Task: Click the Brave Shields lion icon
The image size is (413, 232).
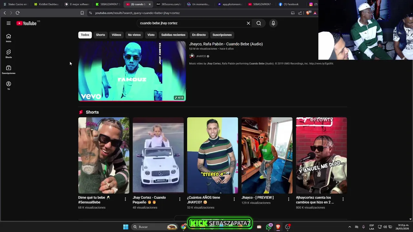Action: coord(308,13)
